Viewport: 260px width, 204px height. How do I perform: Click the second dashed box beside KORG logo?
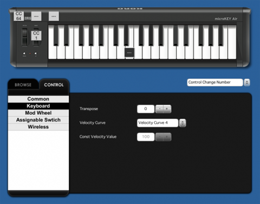pos(36,16)
